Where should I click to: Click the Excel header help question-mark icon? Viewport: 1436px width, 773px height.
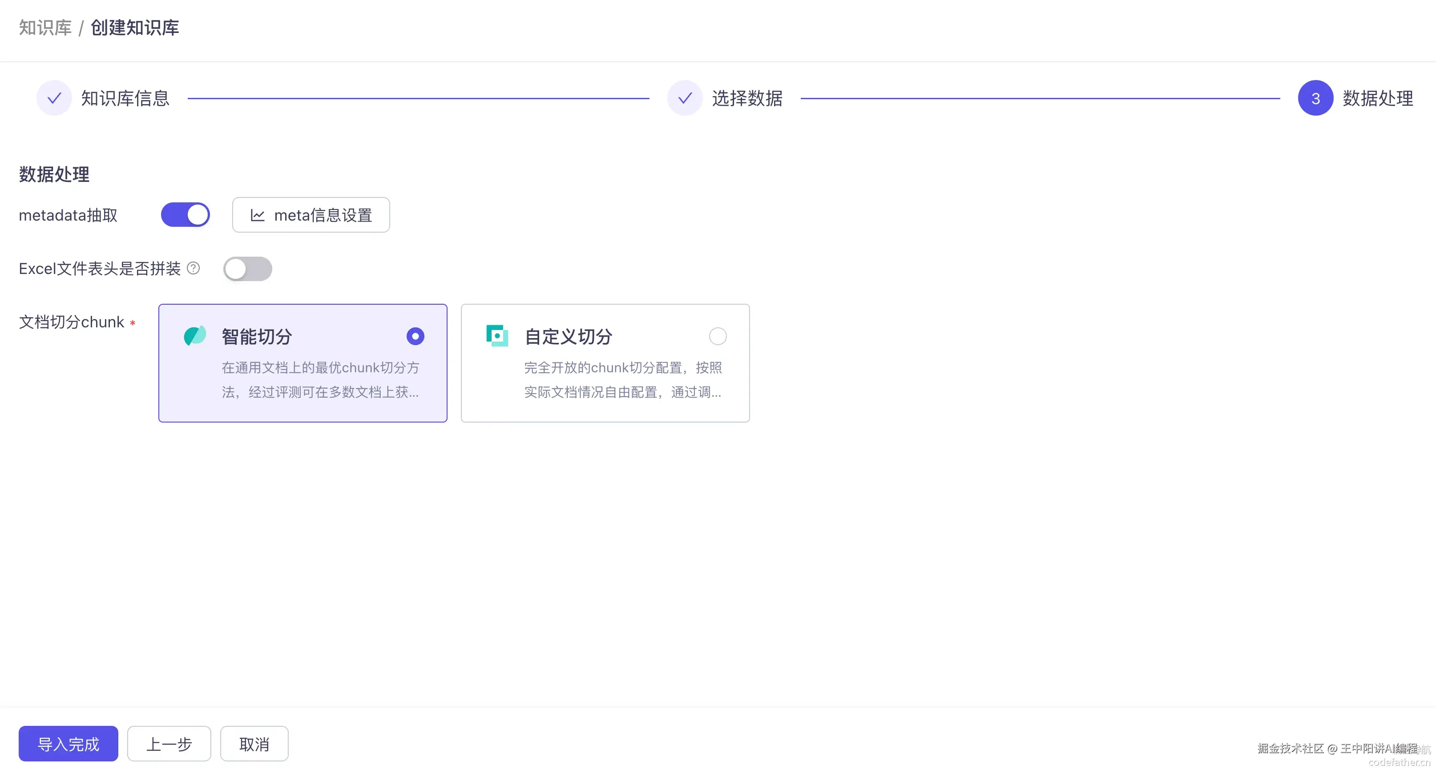tap(194, 268)
